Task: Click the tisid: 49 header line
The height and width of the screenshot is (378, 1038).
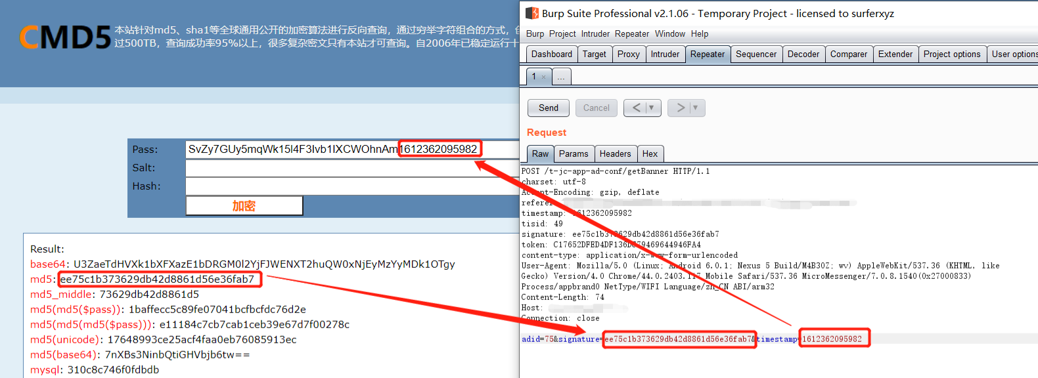Action: tap(542, 224)
